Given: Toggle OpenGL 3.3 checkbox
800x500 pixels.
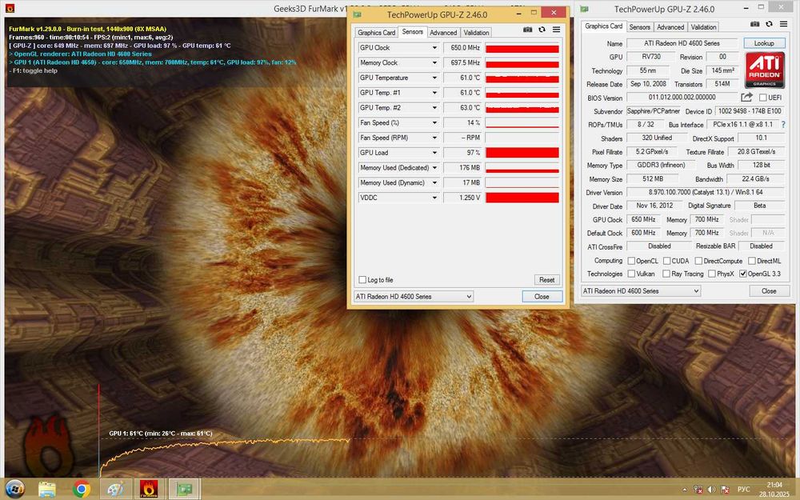Looking at the screenshot, I should tap(743, 274).
